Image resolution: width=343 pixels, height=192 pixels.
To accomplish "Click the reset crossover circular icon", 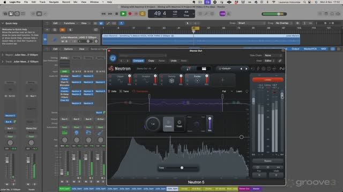I will (247, 91).
